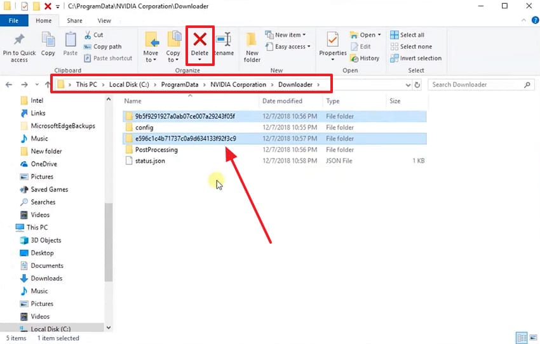Select the config folder

click(x=274, y=128)
